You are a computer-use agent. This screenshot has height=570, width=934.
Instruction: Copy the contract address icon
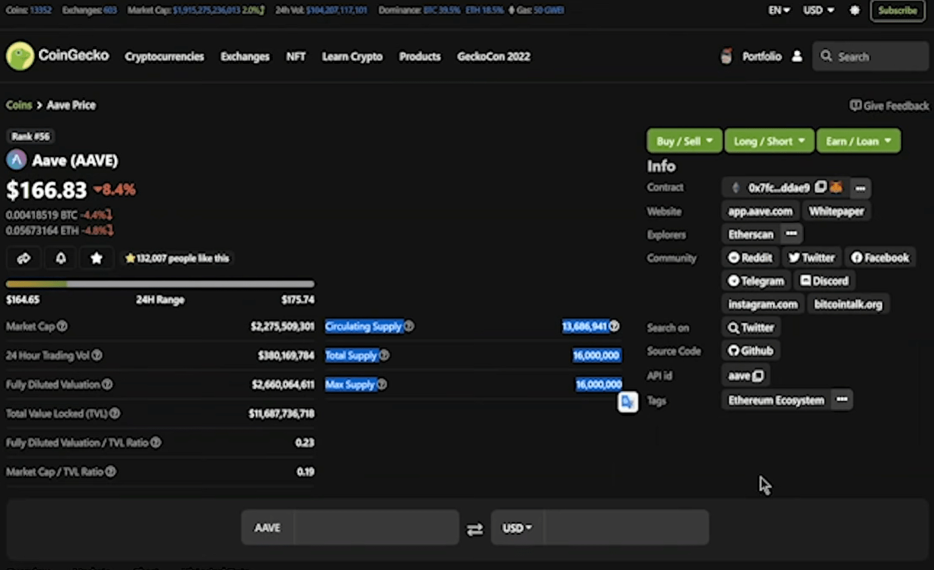click(x=821, y=187)
